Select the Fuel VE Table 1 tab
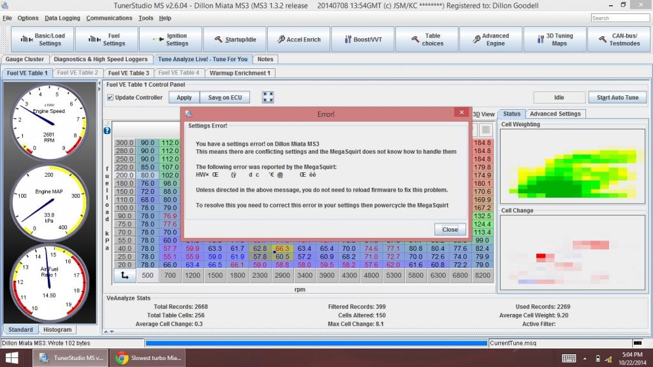The width and height of the screenshot is (653, 367). coord(27,73)
